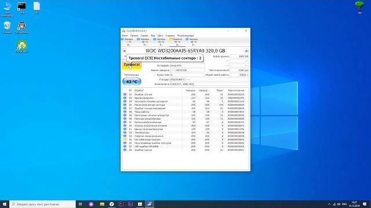The image size is (371, 208).
Task: Open Adobe Premiere Pro from the taskbar
Action: tap(121, 204)
